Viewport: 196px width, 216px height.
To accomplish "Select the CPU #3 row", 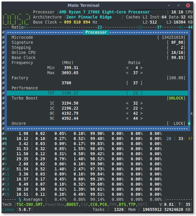I will tap(82, 134).
